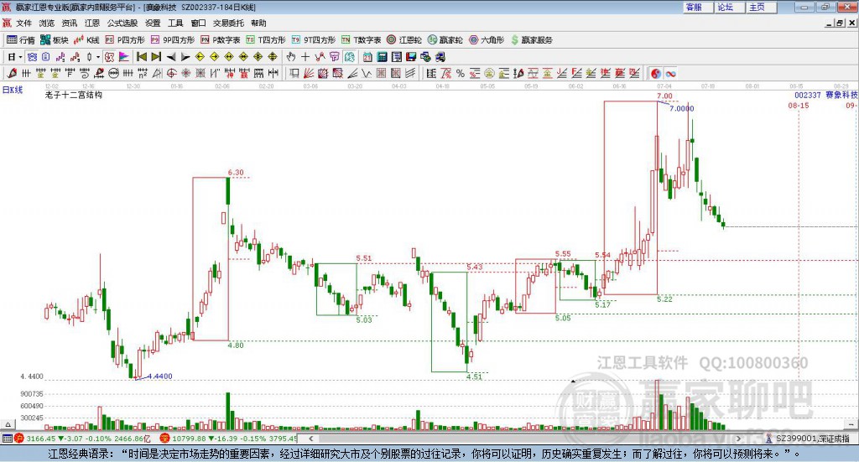The height and width of the screenshot is (462, 859).
Task: Open the 文件 menu
Action: click(x=23, y=23)
